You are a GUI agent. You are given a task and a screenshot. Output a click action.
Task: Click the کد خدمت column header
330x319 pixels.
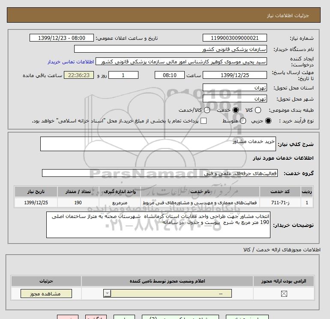(280, 191)
